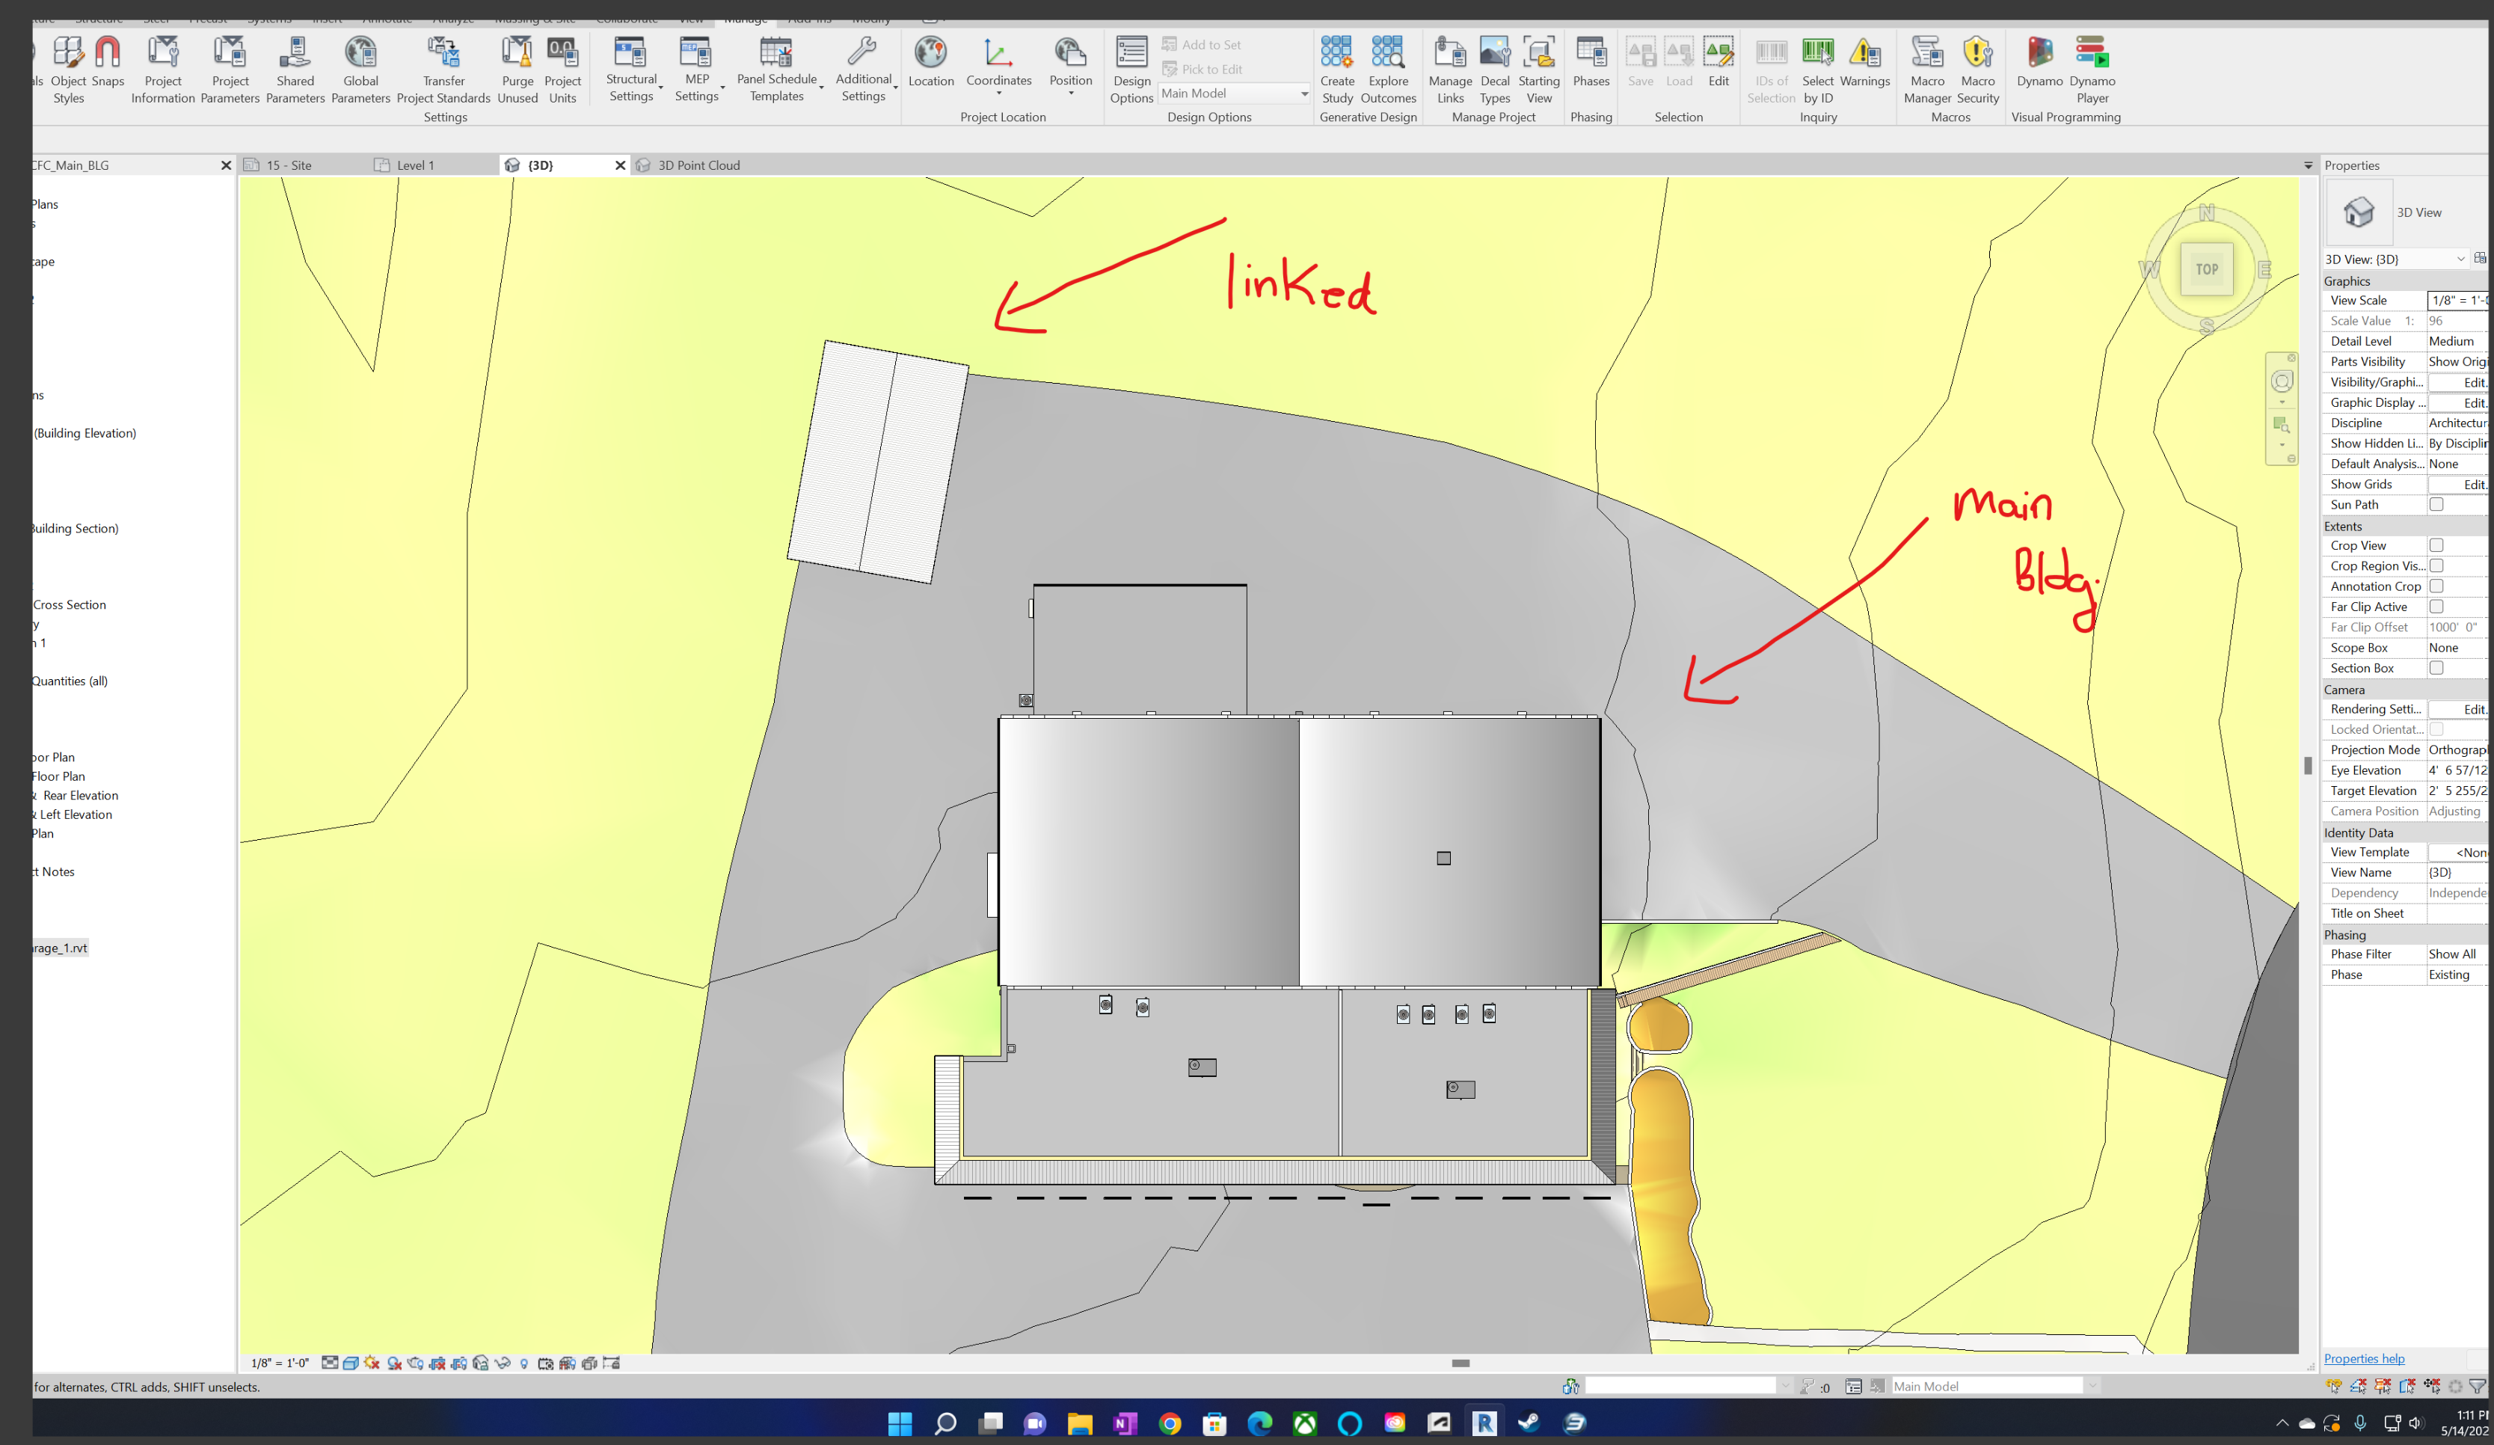Viewport: 2494px width, 1445px height.
Task: Expand the 3D View type selector dropdown
Action: 2460,260
